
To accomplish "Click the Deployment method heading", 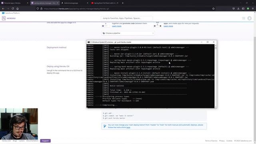I will pos(56,47).
